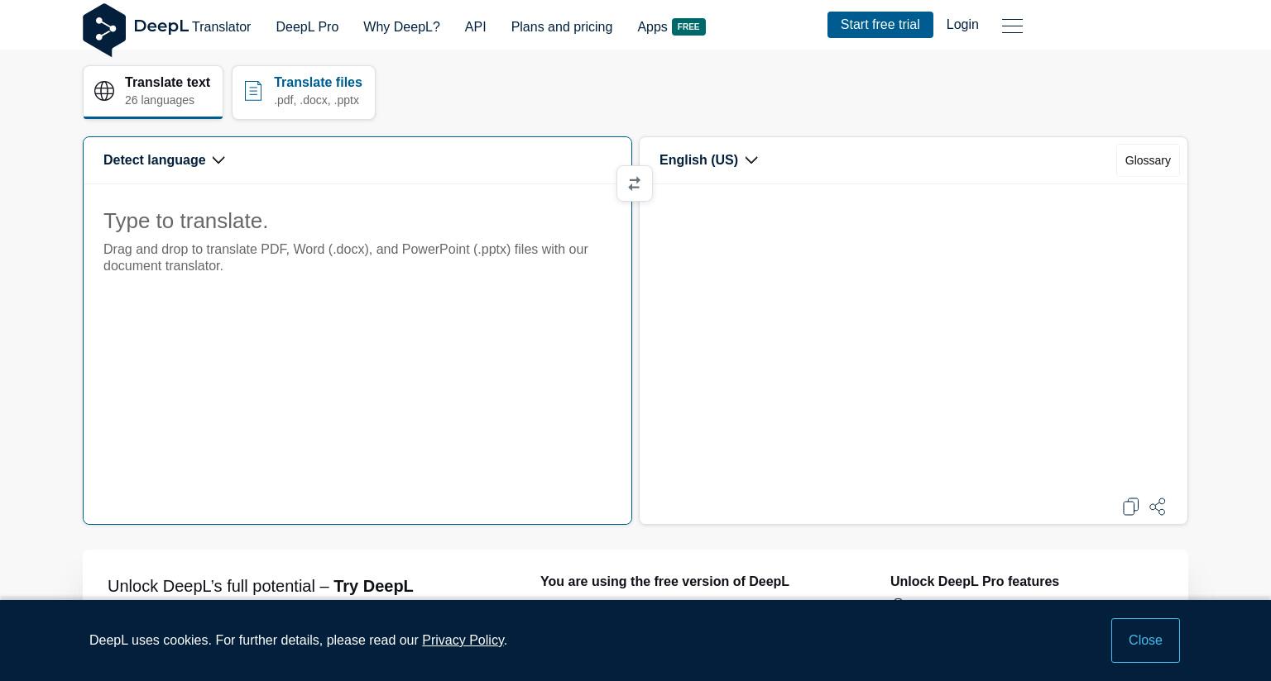Open the Privacy Policy link
The width and height of the screenshot is (1271, 681).
click(463, 641)
